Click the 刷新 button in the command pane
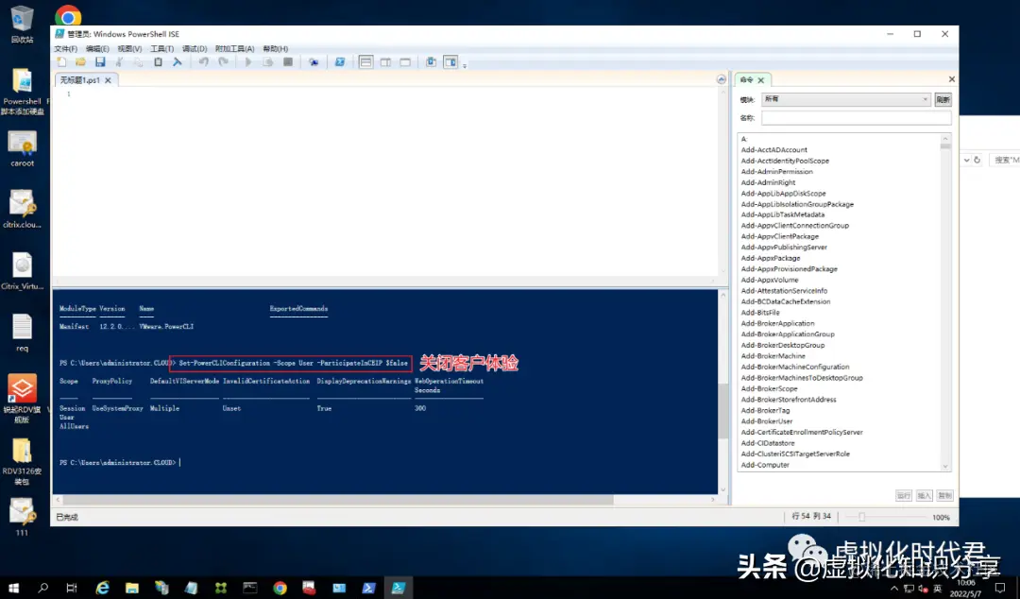This screenshot has height=599, width=1020. tap(943, 99)
